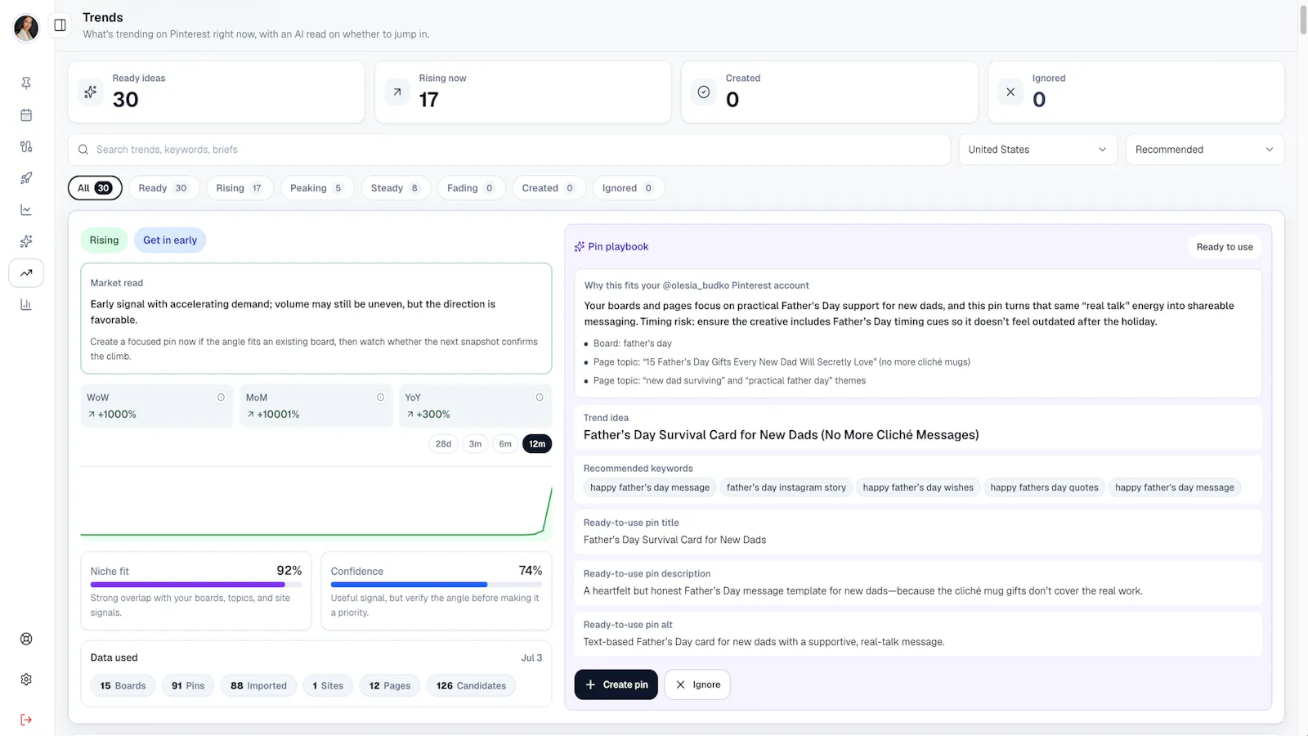Switch chart range to 6m
1308x736 pixels.
[505, 444]
